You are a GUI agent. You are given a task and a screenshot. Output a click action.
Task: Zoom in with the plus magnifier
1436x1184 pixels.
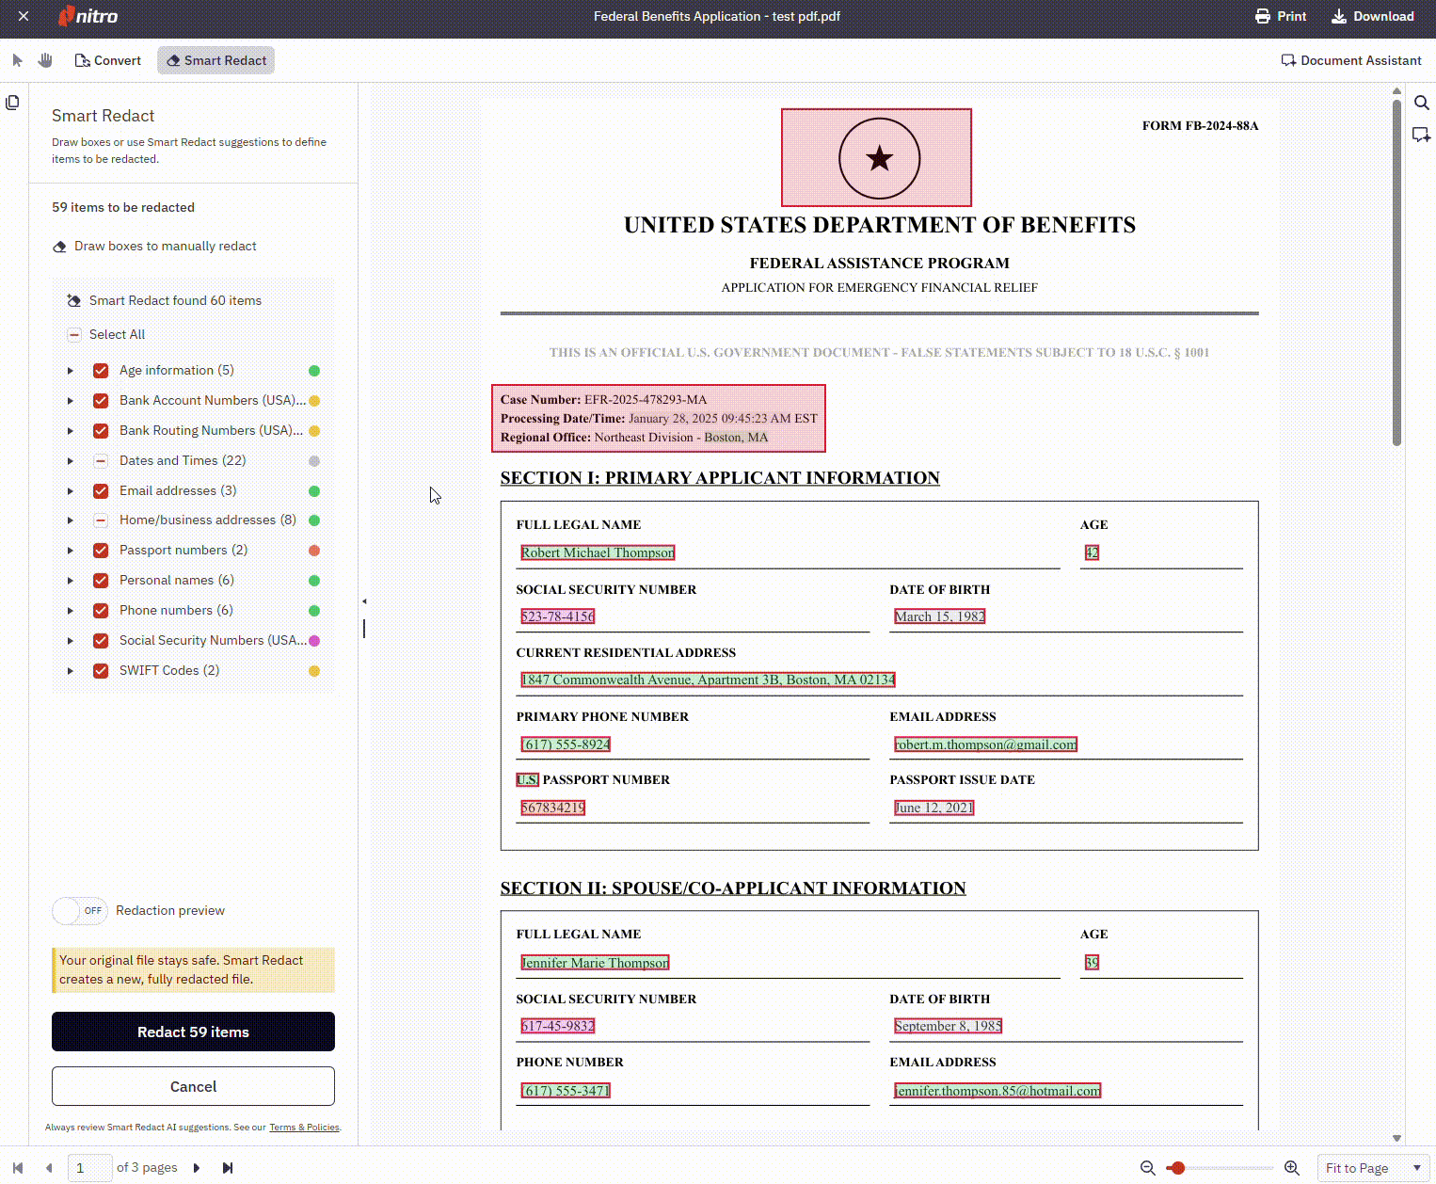(1292, 1168)
